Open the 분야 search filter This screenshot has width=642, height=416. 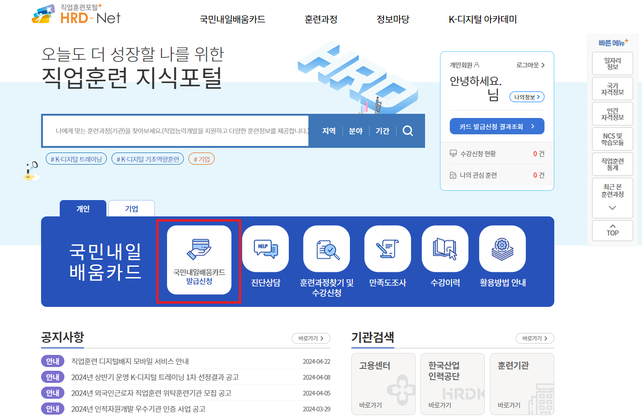coord(356,131)
